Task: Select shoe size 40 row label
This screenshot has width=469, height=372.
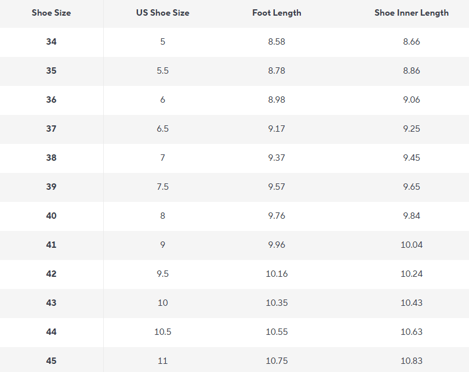Action: pyautogui.click(x=51, y=216)
